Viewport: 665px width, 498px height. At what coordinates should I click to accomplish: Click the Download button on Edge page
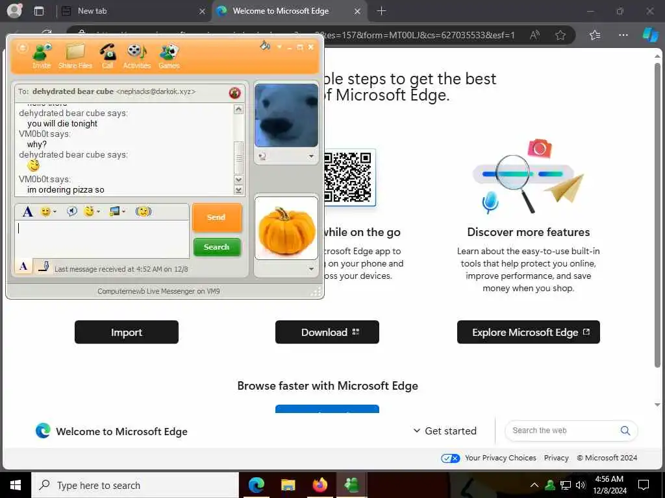tap(327, 332)
